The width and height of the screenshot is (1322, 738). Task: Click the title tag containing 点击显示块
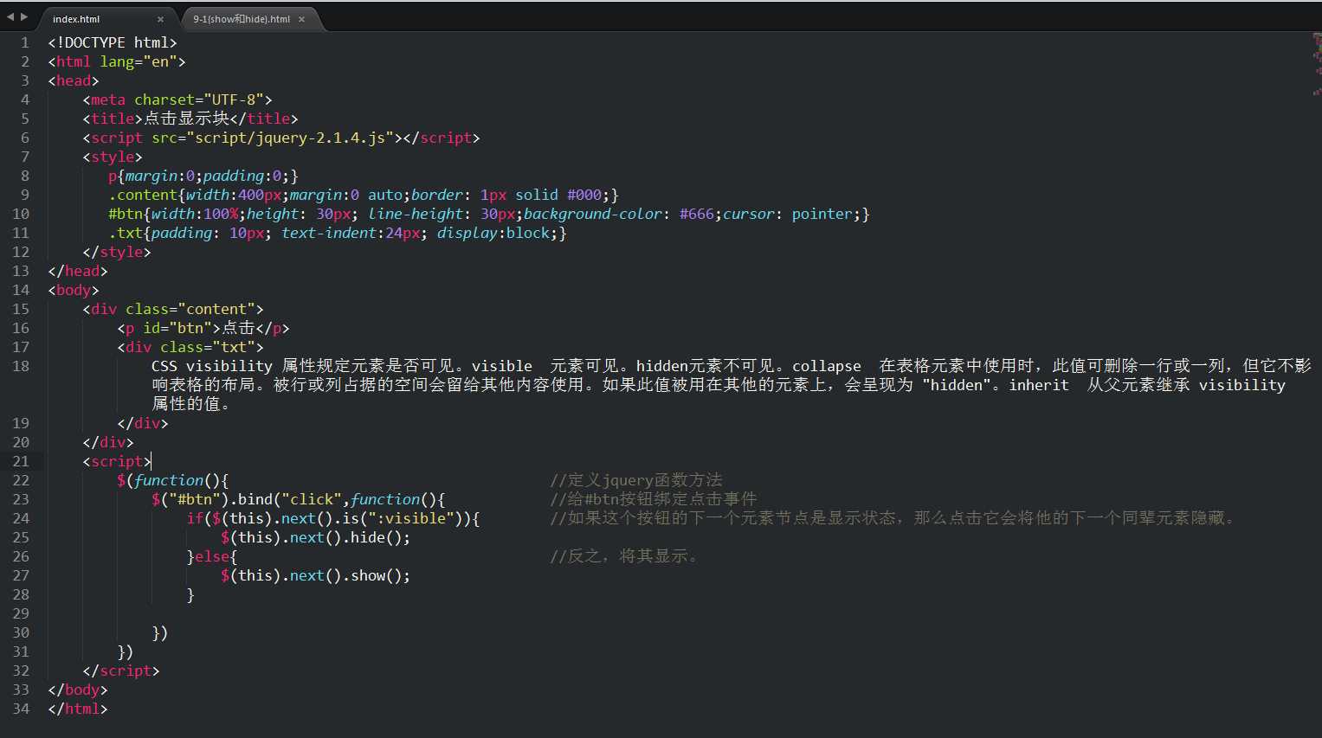pyautogui.click(x=190, y=119)
